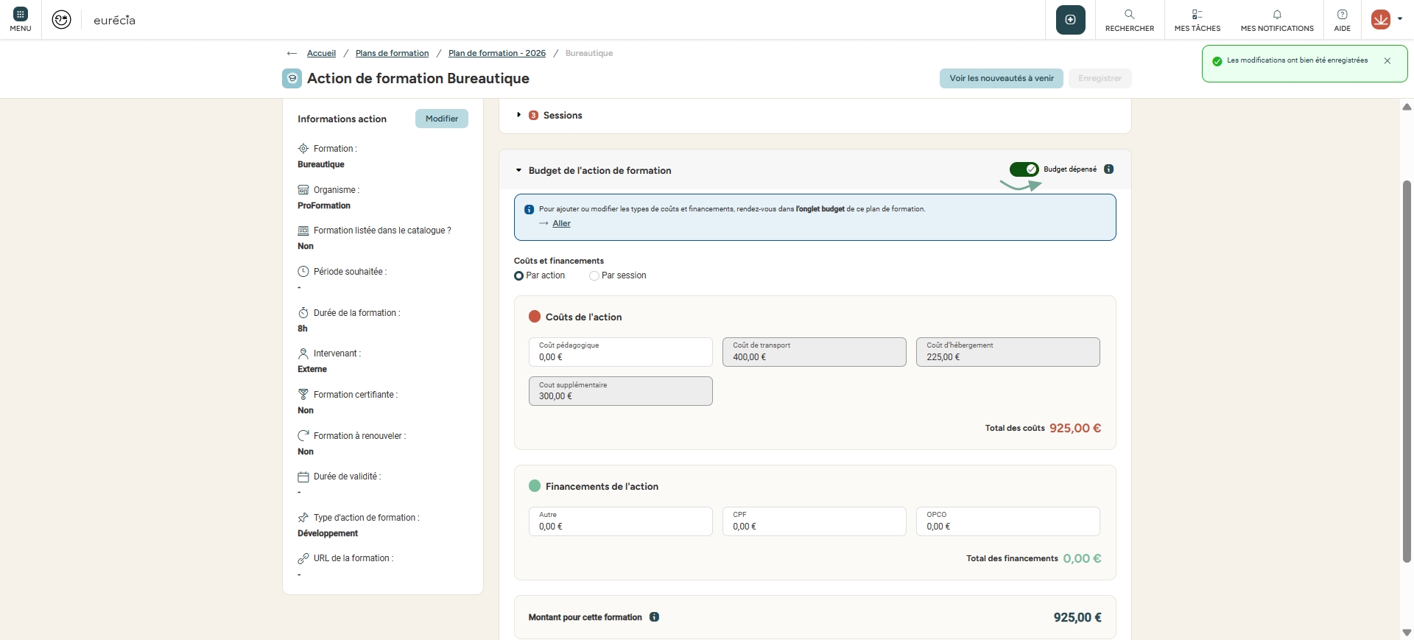The image size is (1414, 640).
Task: Toggle the Budget dépensé switch
Action: pyautogui.click(x=1024, y=169)
